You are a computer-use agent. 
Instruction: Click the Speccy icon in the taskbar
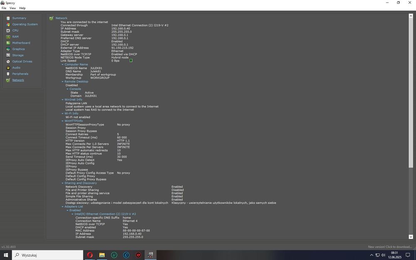[151, 255]
